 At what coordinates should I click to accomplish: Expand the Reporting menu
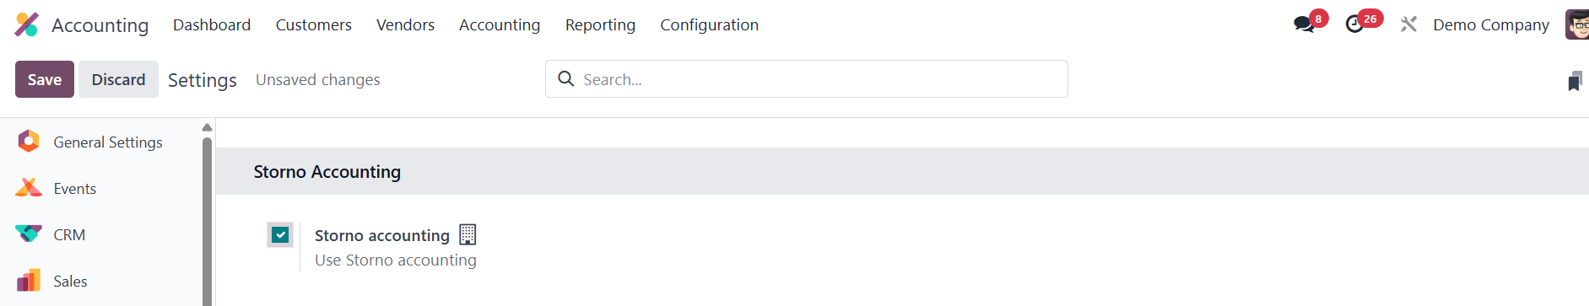click(x=600, y=24)
